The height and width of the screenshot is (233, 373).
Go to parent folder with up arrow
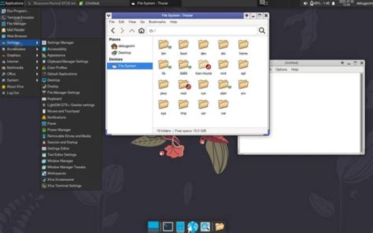click(x=132, y=31)
